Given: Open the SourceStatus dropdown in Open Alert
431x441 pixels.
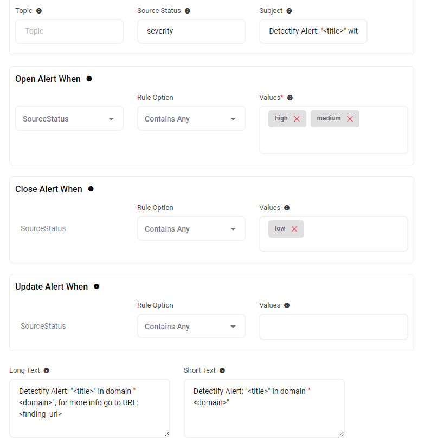Looking at the screenshot, I should (69, 119).
